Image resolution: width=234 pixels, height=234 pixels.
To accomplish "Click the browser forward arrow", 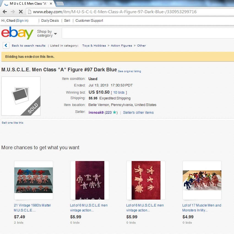I will tap(13, 12).
